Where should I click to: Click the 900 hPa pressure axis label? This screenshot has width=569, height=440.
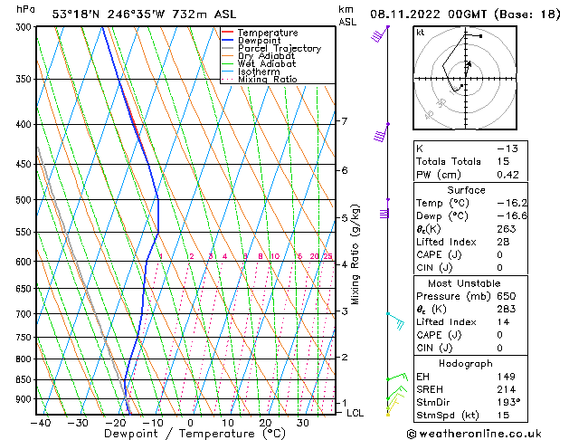pos(25,399)
